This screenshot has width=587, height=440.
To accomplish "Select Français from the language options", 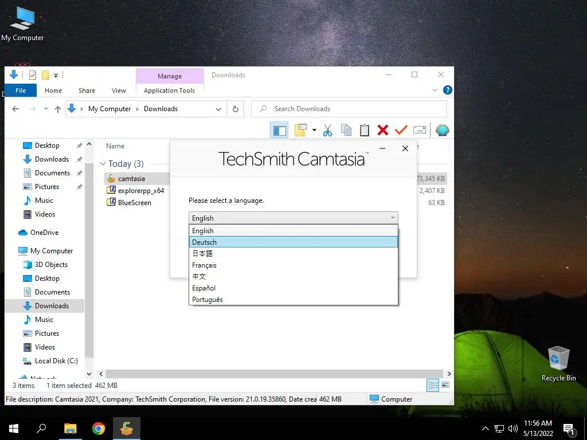I will coord(293,265).
